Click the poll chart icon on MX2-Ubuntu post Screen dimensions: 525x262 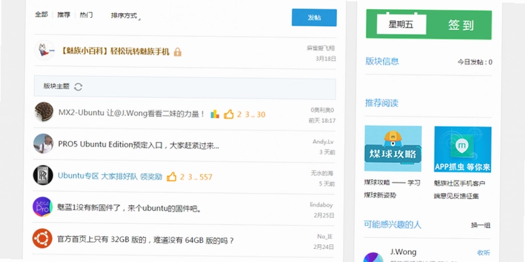(215, 114)
